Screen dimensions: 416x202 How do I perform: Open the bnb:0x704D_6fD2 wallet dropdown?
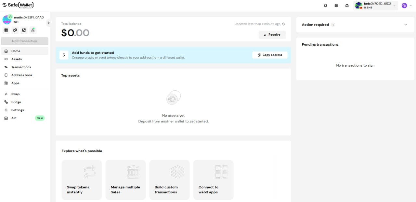376,6
